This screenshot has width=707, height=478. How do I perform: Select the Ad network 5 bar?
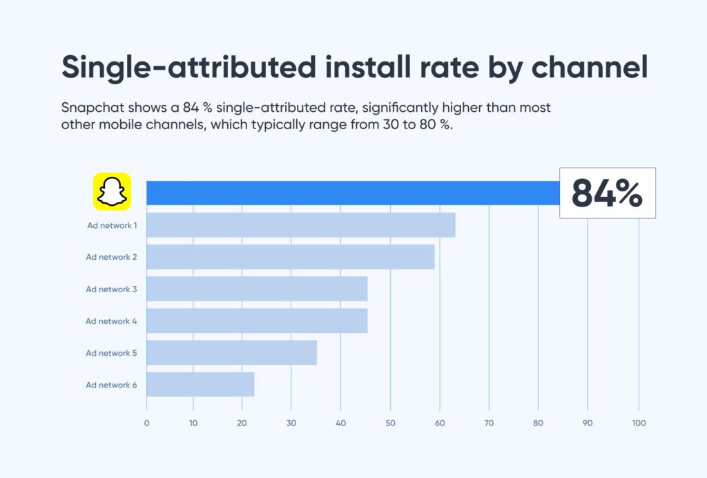231,352
